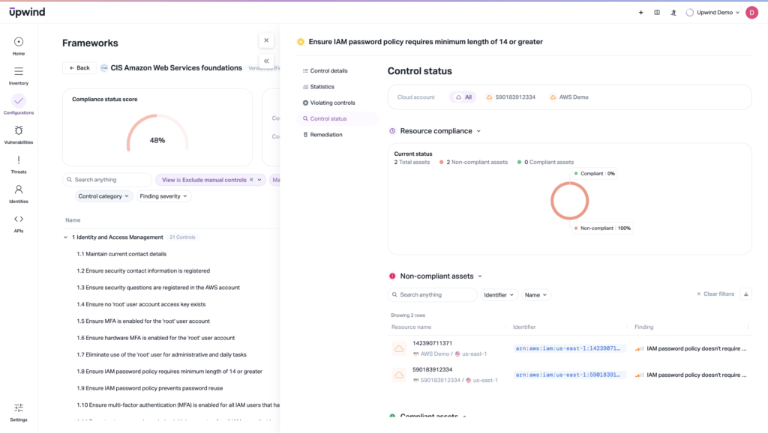Open the Finding severity dropdown
This screenshot has width=768, height=433.
pos(163,196)
